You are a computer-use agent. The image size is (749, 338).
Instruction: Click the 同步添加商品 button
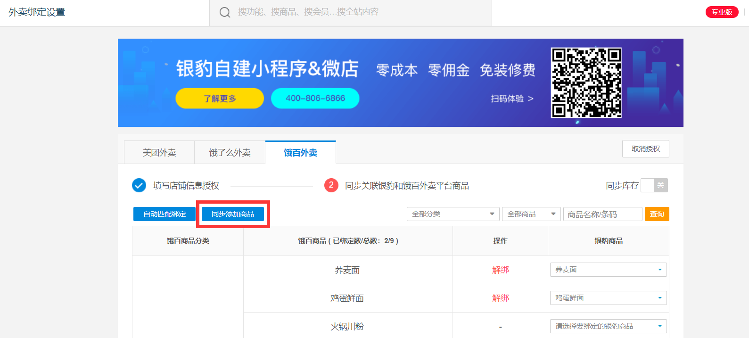pos(233,214)
